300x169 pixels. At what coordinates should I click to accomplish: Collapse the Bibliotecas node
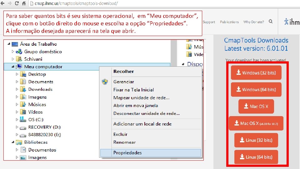pos(13,142)
